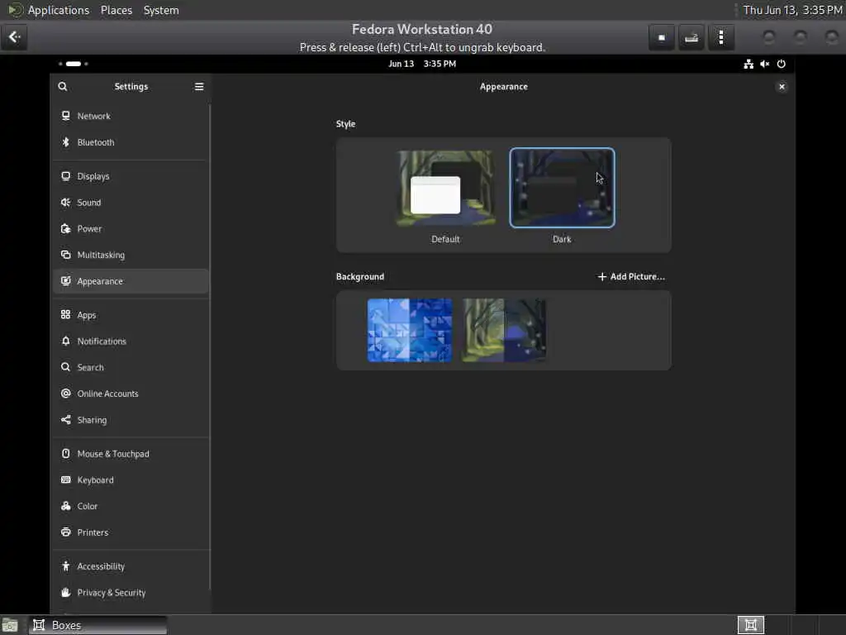Select the Appearance sidebar item
846x635 pixels.
(x=131, y=281)
